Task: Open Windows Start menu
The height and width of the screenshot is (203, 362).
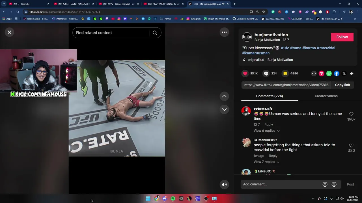Action: [148, 198]
